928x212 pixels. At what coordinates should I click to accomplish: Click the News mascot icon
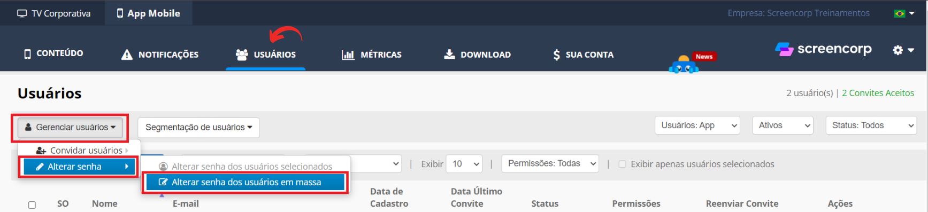(684, 65)
